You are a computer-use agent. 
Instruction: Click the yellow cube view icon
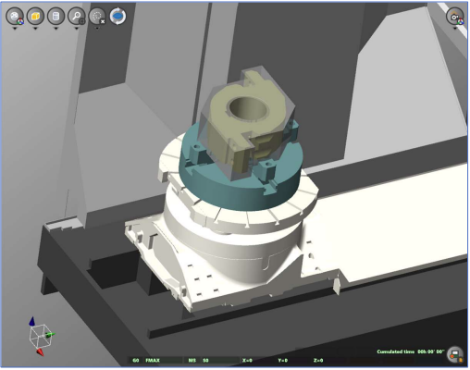[35, 16]
